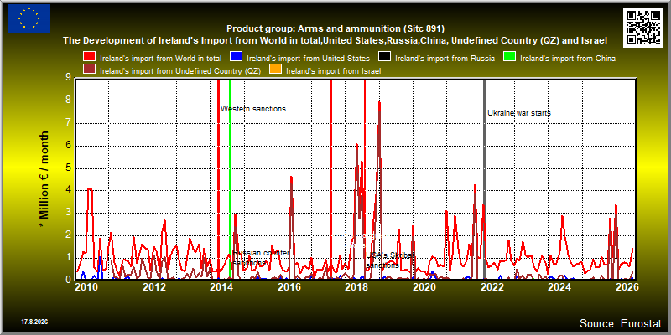671x335 pixels.
Task: Click 'Ireland's import from World in total' label
Action: [x=160, y=59]
